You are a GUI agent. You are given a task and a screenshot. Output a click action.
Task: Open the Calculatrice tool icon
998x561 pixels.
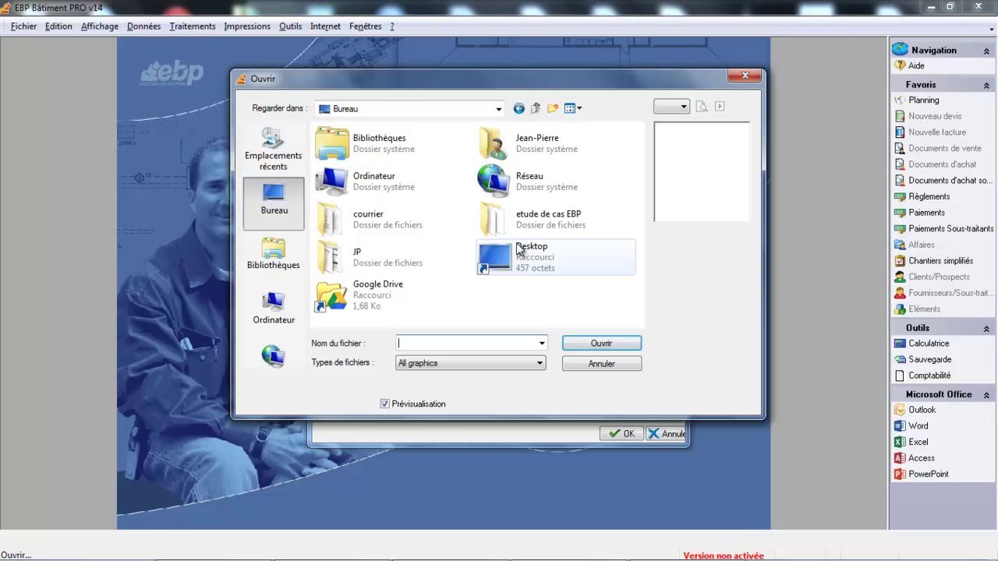(900, 344)
